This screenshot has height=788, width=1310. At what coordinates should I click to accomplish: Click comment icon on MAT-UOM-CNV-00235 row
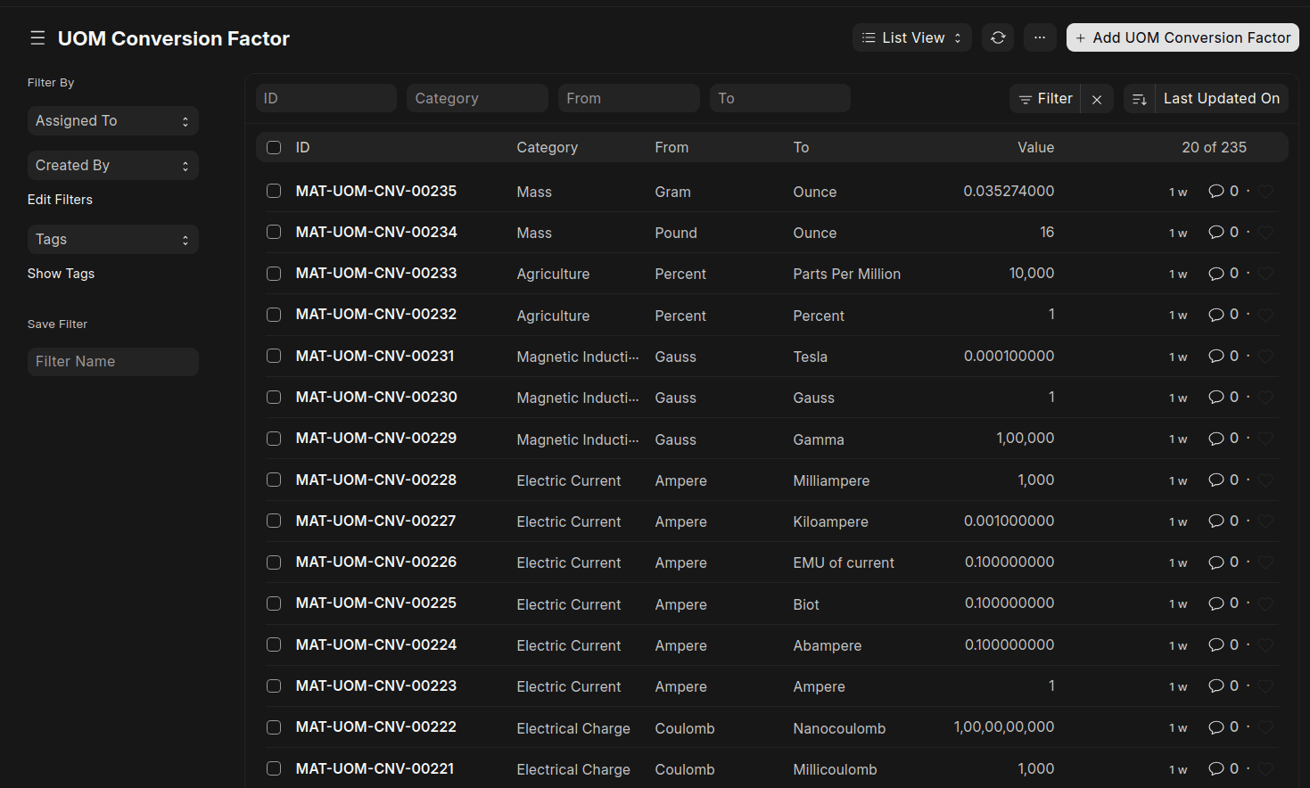coord(1215,192)
